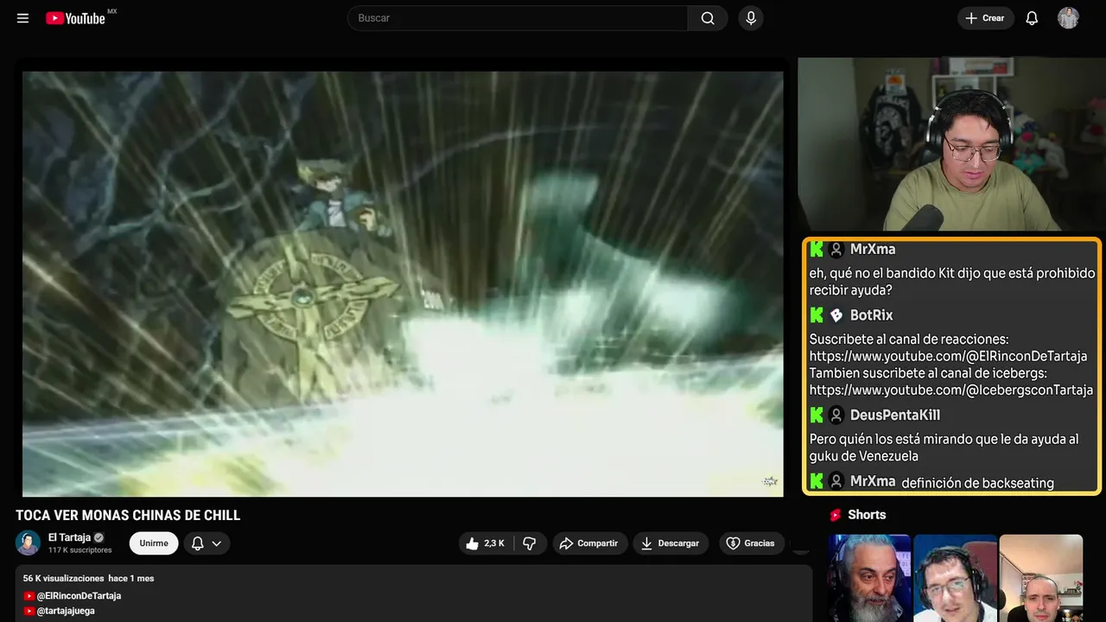
Task: Click the verified badge beside El Tartaja
Action: pyautogui.click(x=99, y=537)
